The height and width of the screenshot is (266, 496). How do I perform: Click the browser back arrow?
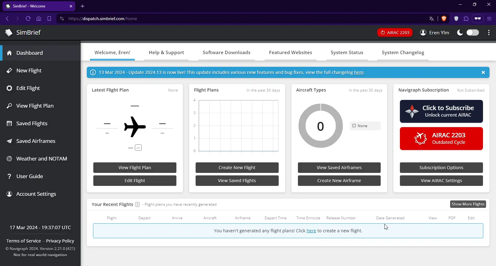click(7, 19)
